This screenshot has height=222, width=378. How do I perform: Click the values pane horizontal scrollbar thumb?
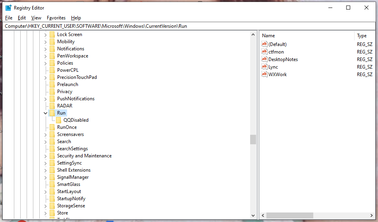[x=290, y=215]
